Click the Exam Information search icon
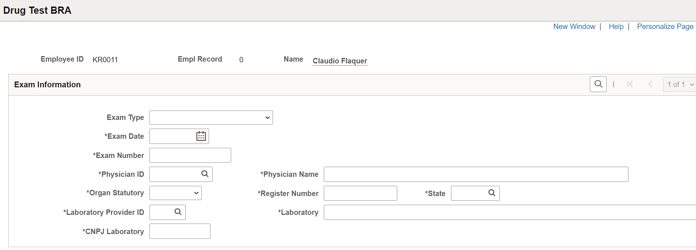Viewport: 696px width, 250px height. tap(598, 84)
